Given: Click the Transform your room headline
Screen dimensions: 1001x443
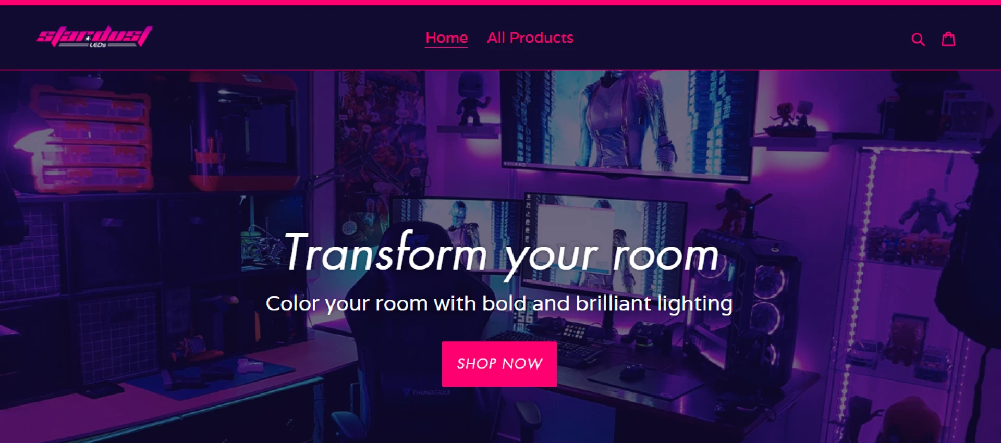Looking at the screenshot, I should click(x=501, y=254).
